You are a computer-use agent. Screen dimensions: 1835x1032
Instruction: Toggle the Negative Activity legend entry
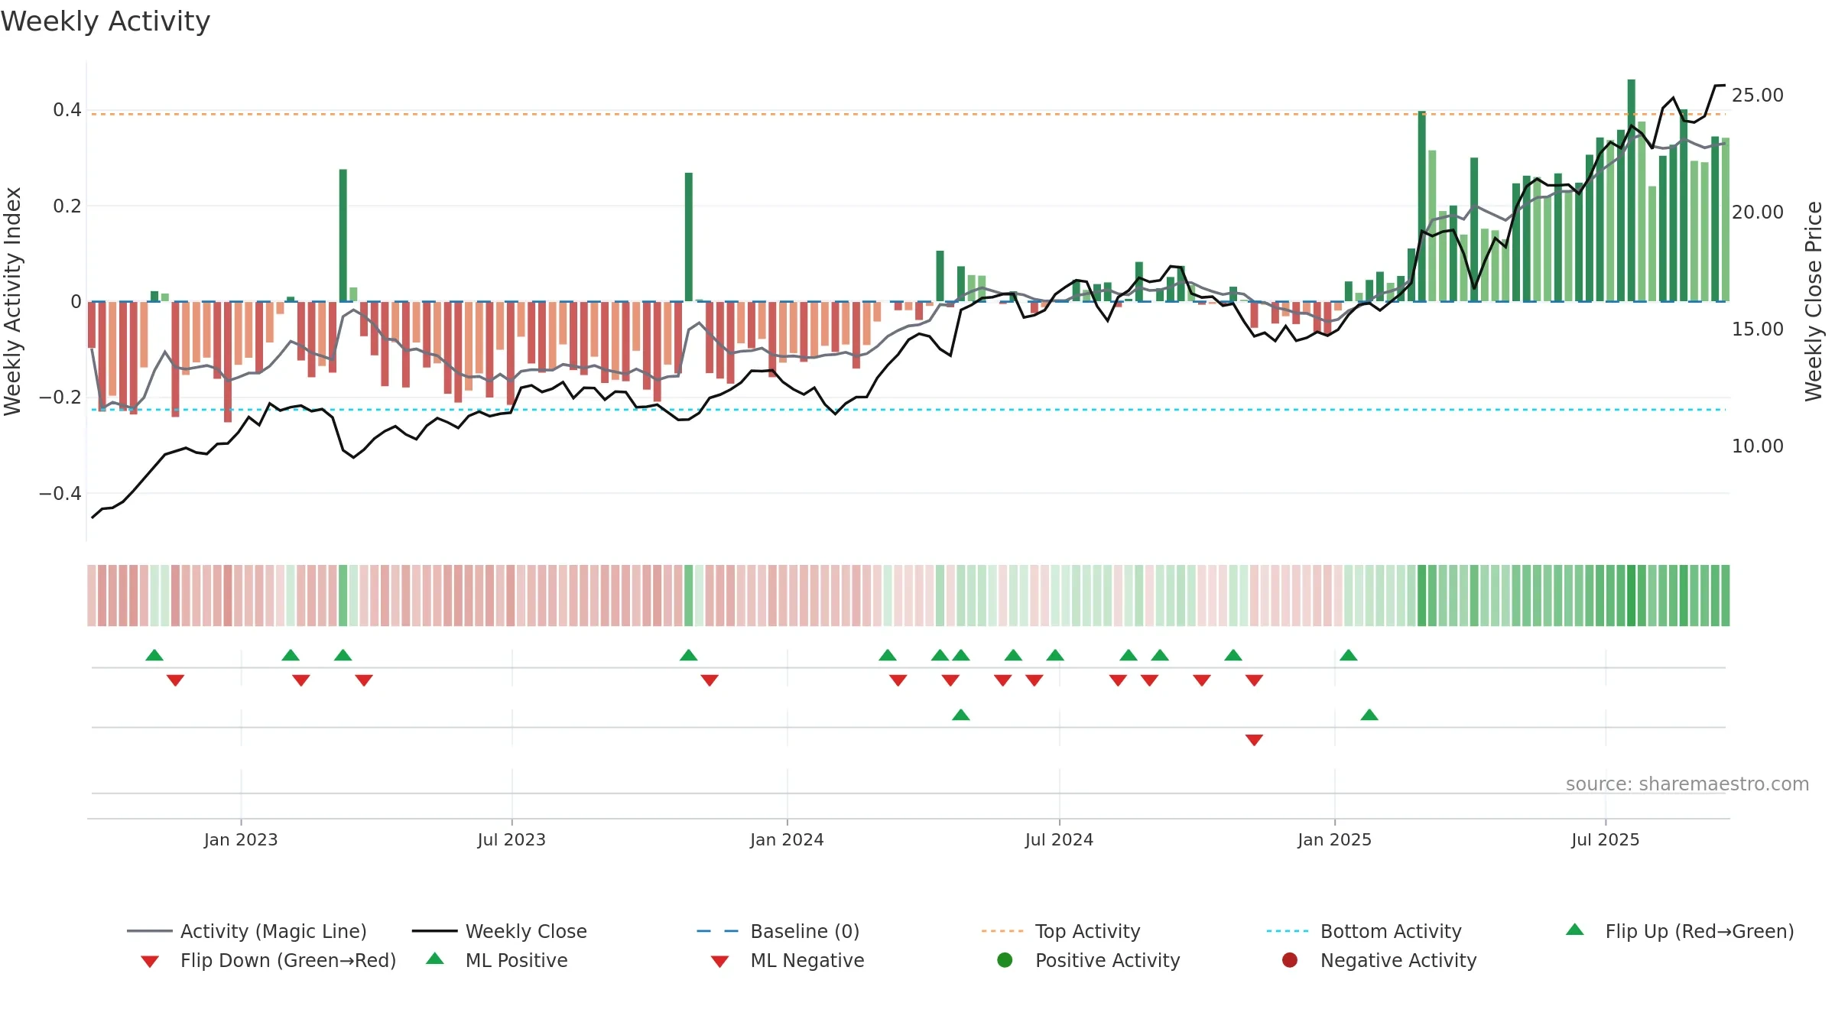[1379, 960]
